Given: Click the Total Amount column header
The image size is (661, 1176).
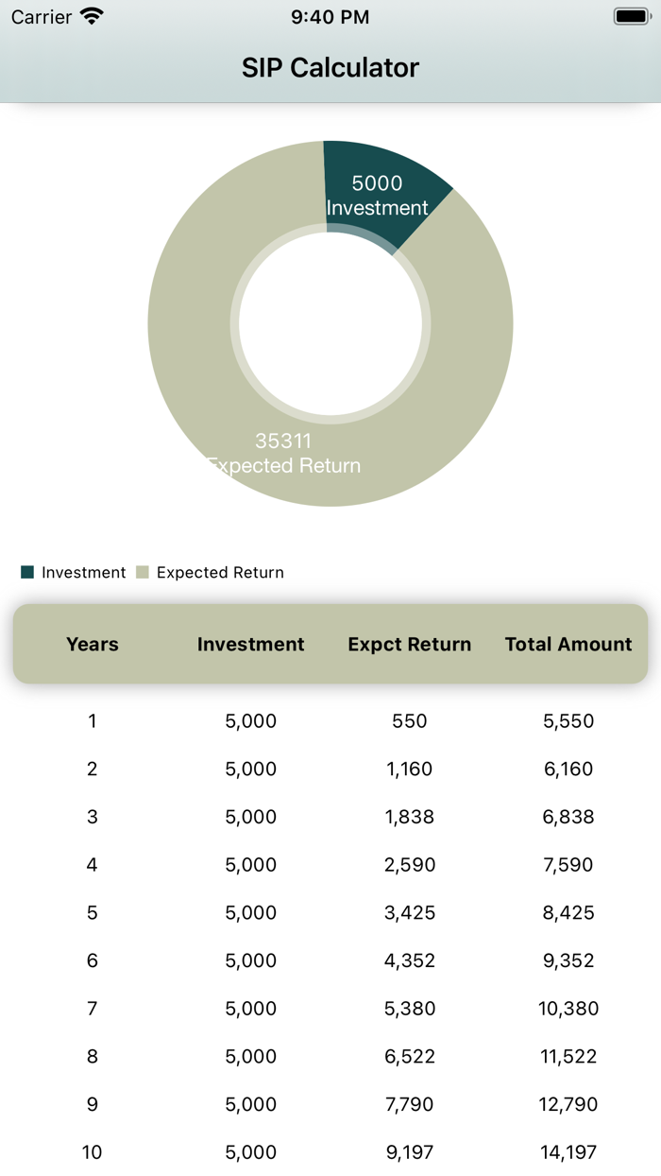Looking at the screenshot, I should pos(568,644).
